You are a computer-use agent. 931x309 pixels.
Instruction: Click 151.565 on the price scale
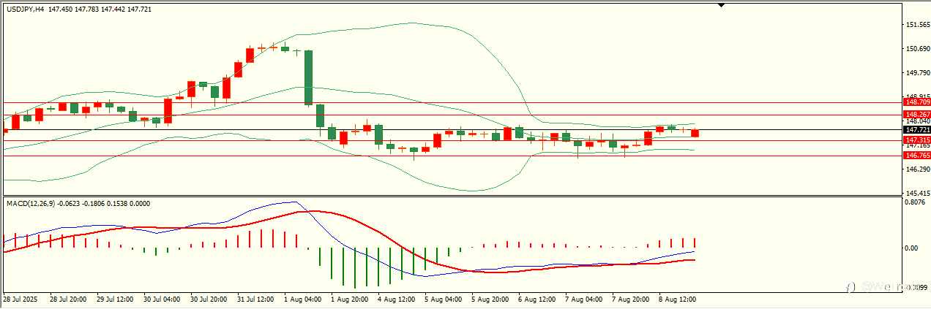(917, 25)
